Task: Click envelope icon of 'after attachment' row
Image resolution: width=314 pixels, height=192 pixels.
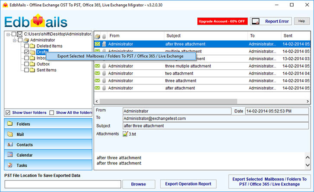Action: 97,88
